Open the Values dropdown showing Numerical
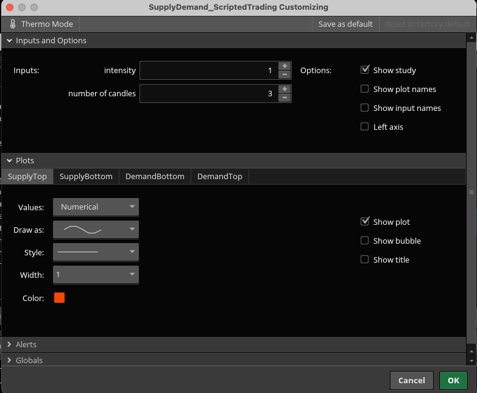Screen dimensions: 477x393 tap(96, 207)
